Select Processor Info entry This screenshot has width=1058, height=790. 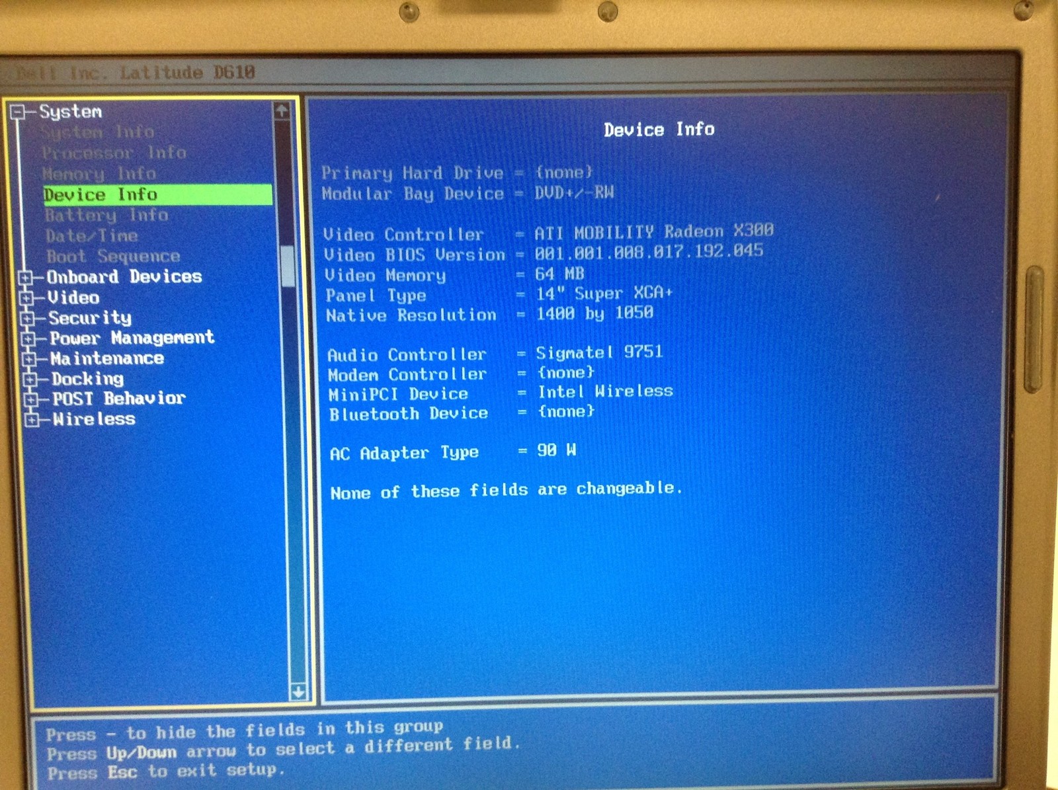point(114,153)
